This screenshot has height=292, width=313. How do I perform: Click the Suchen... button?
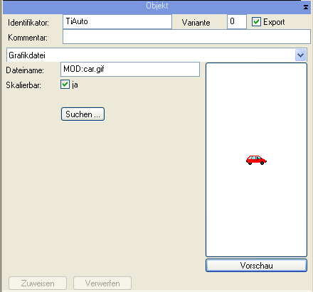pos(83,114)
